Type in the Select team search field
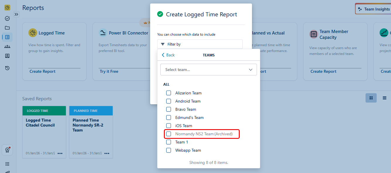 209,70
